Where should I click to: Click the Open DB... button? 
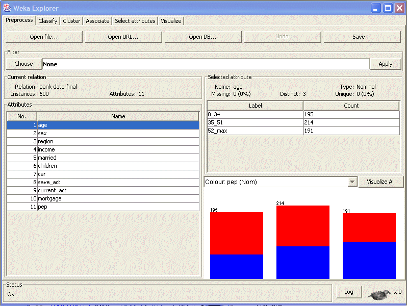tap(202, 37)
